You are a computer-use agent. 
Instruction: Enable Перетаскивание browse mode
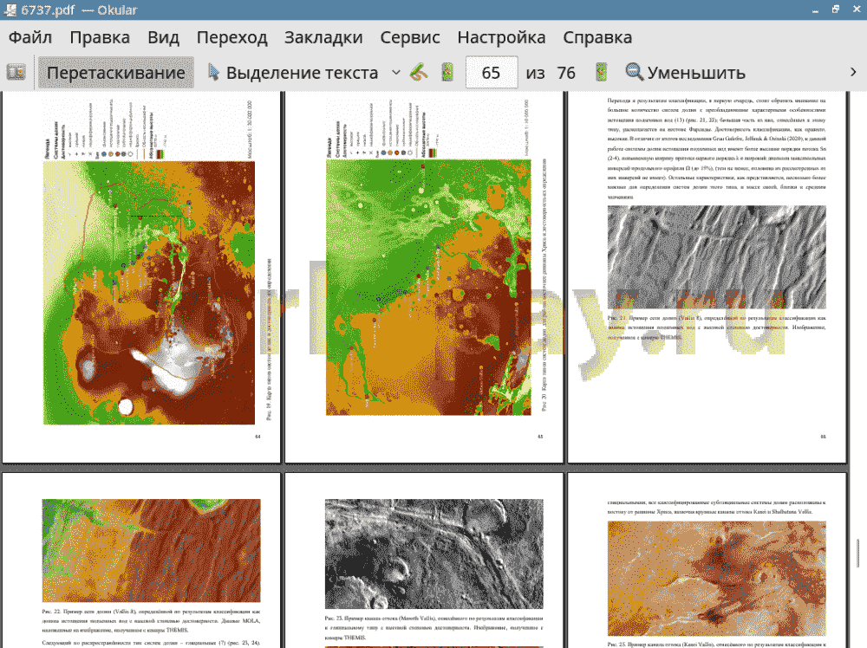click(x=116, y=73)
